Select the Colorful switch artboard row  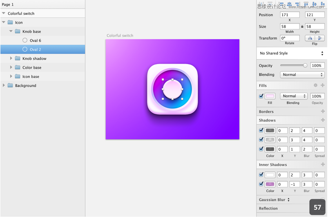pos(42,13)
